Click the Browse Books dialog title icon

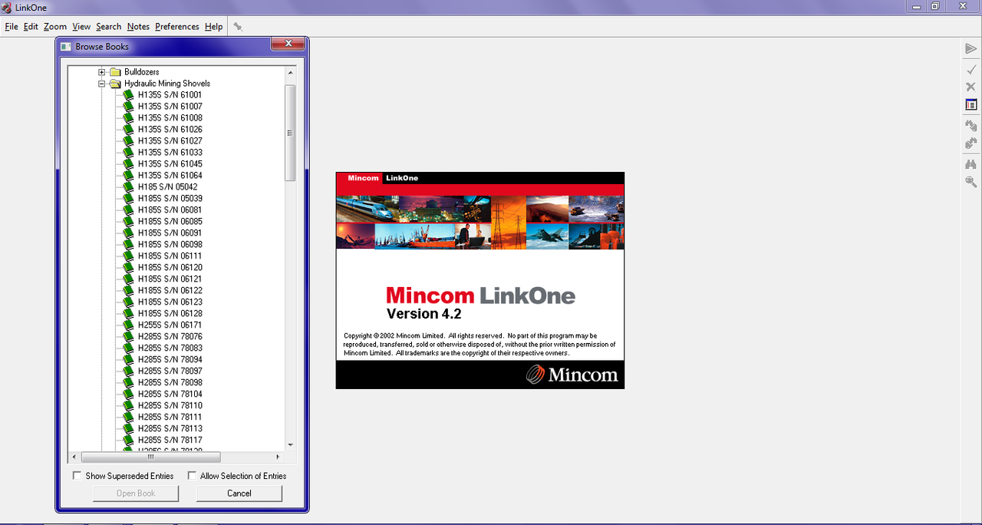(65, 47)
